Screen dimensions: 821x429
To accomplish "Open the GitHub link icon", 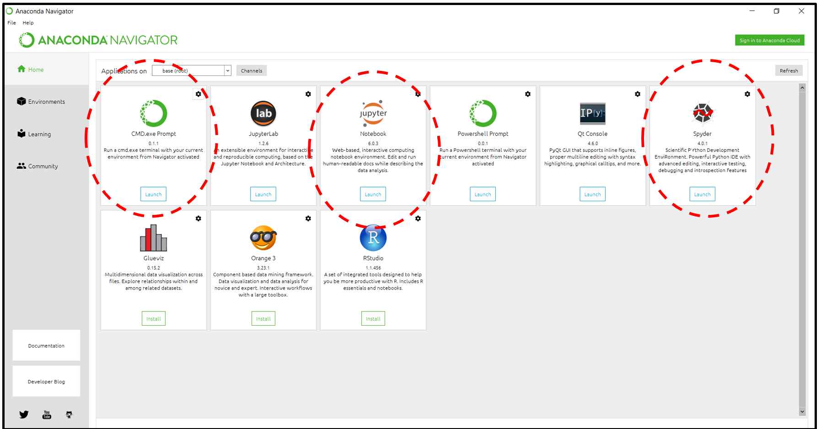I will click(x=69, y=414).
